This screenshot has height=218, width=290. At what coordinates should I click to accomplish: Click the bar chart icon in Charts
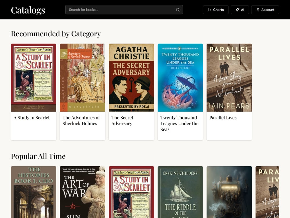point(210,10)
